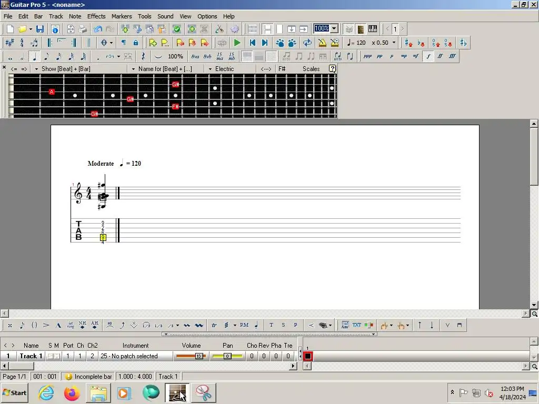Image resolution: width=539 pixels, height=404 pixels.
Task: Show the keyboard view with the piano icon
Action: 373,29
